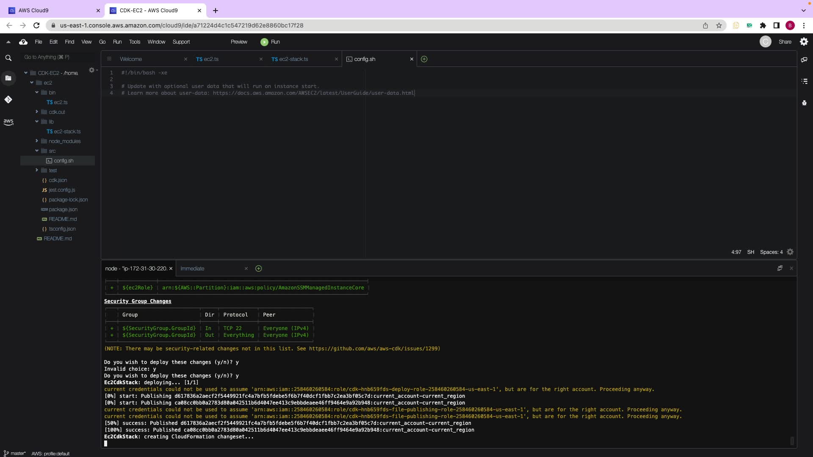Open the search panel magnifier icon
Screen dimensions: 813x457
pyautogui.click(x=8, y=58)
